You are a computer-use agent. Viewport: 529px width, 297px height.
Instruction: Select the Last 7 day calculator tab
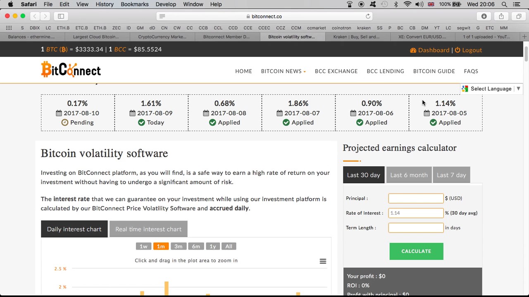point(451,175)
